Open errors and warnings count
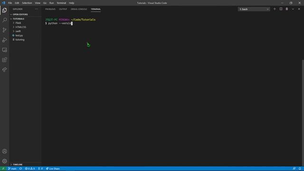304x171 pixels. click(x=30, y=169)
